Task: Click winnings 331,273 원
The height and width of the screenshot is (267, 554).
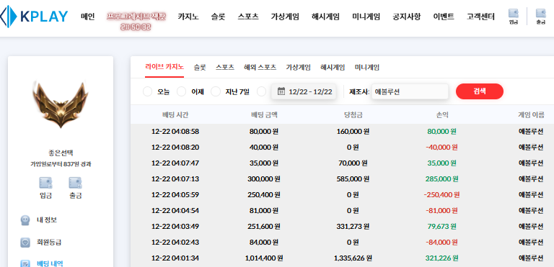Action: 353,226
